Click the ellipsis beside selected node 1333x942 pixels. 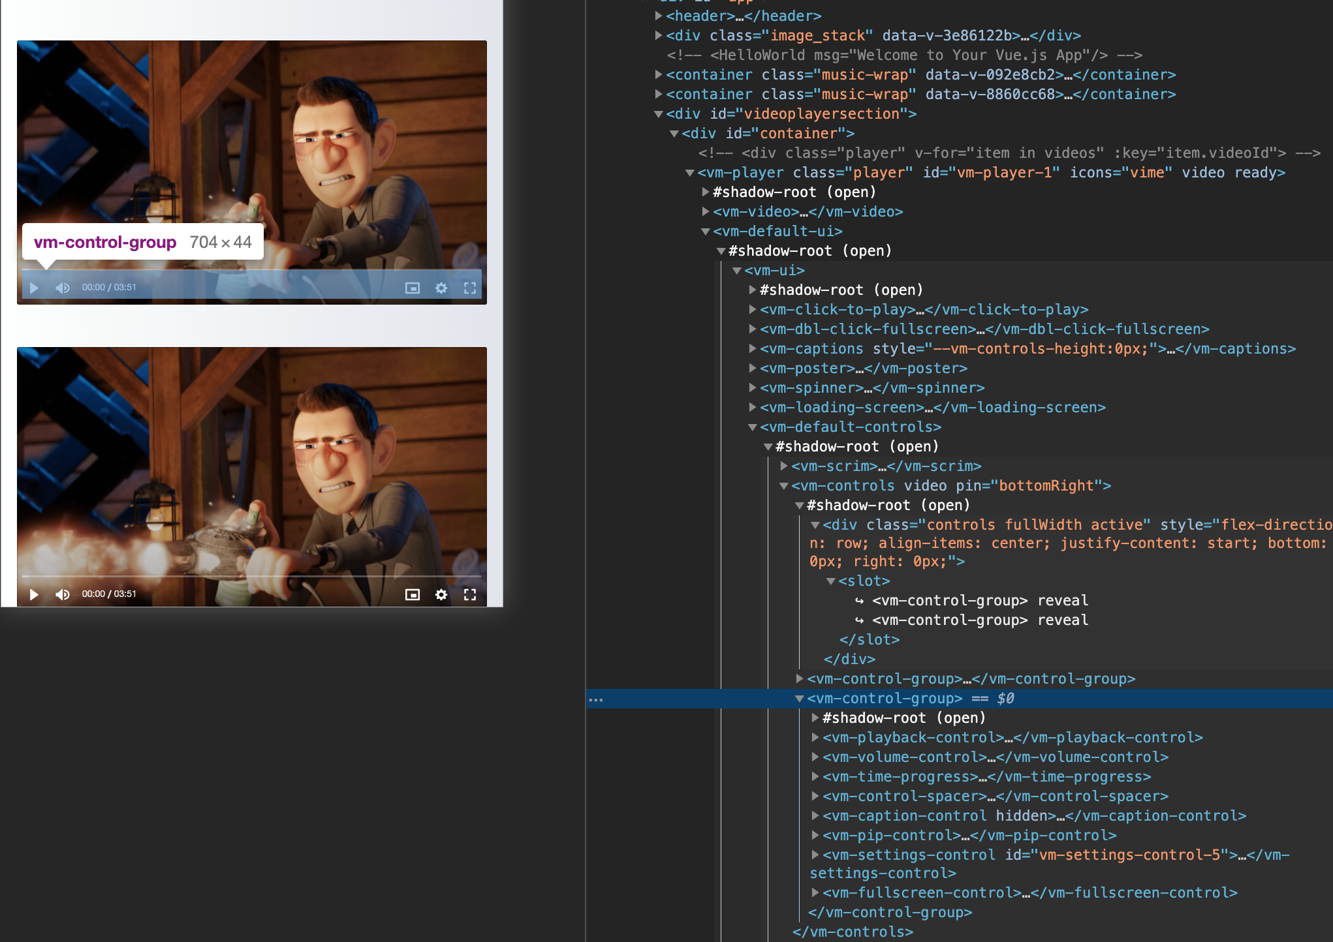(x=595, y=699)
